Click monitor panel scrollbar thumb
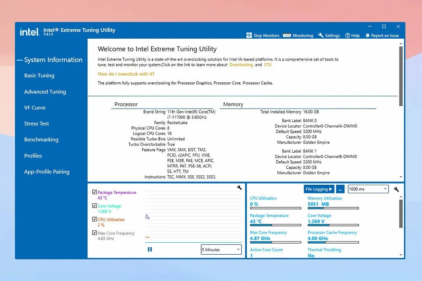Screen dimensions: 422x281 401,213
